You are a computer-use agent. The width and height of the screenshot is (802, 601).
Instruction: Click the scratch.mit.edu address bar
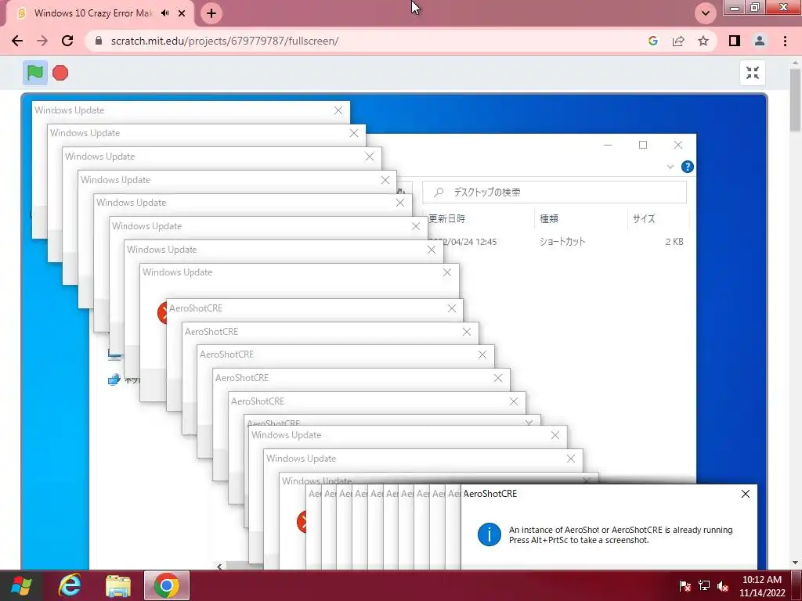(225, 41)
